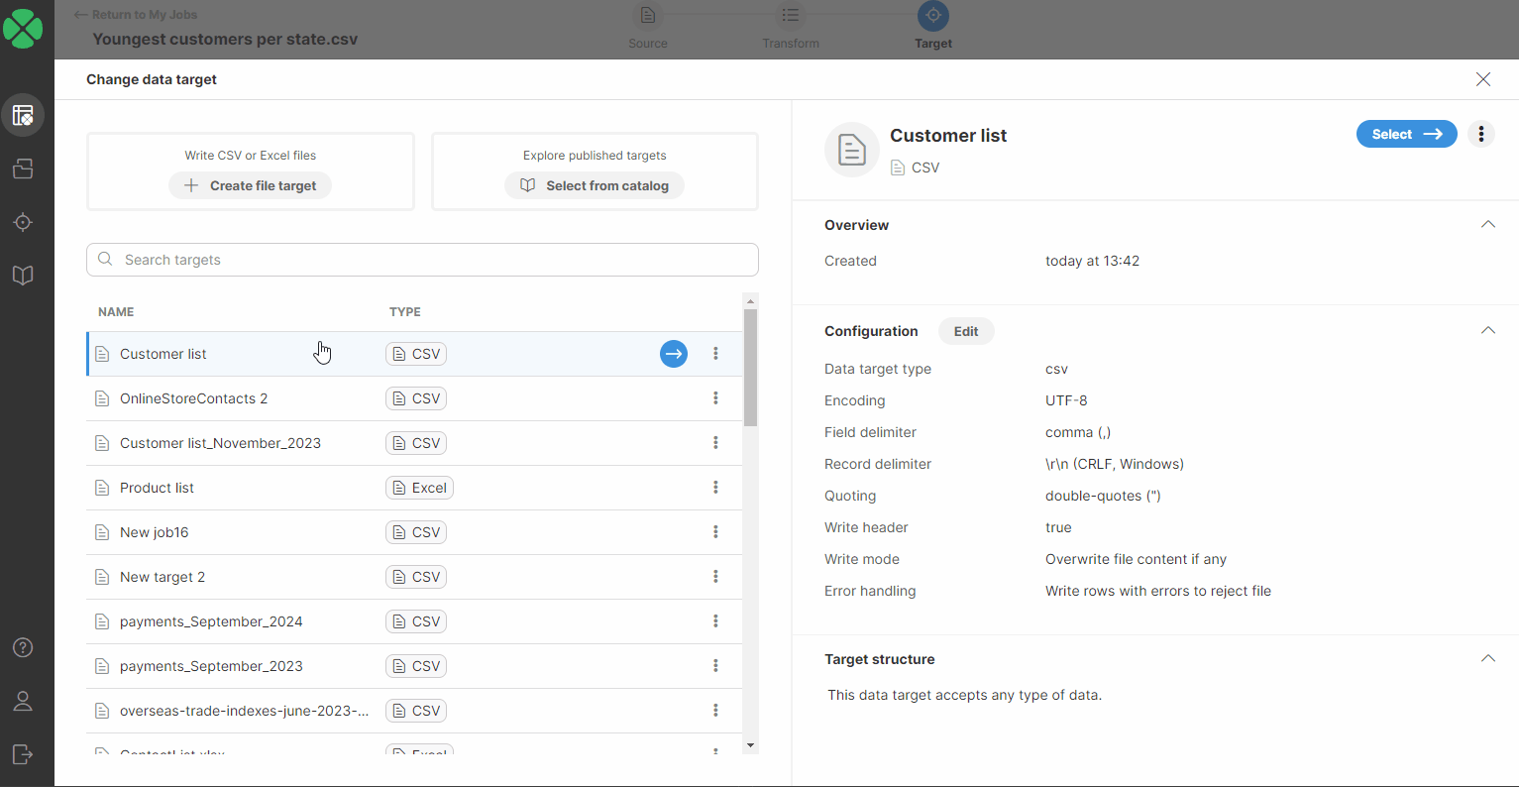Click the Create file target button
1519x787 pixels.
(x=251, y=185)
